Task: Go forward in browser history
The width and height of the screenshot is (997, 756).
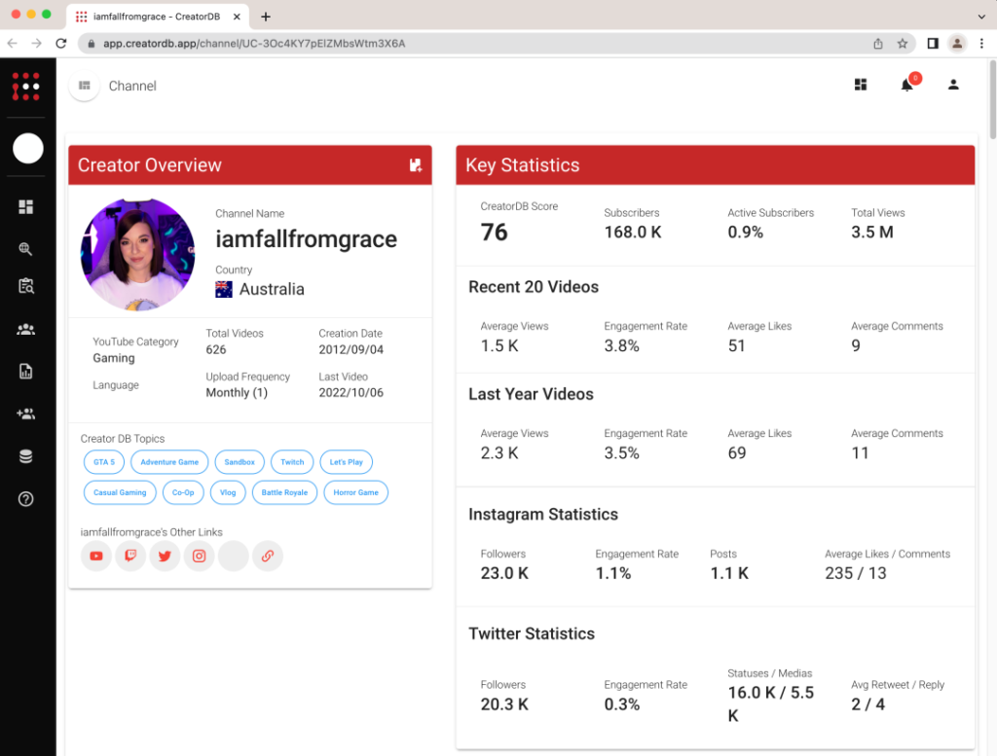Action: [37, 43]
